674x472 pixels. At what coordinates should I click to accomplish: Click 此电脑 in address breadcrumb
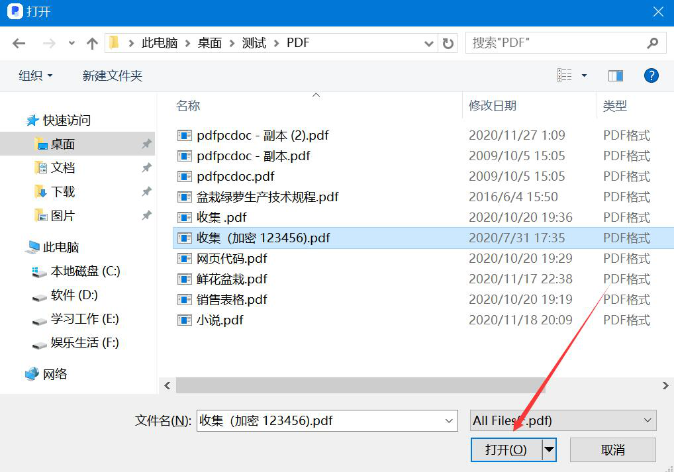pyautogui.click(x=160, y=43)
